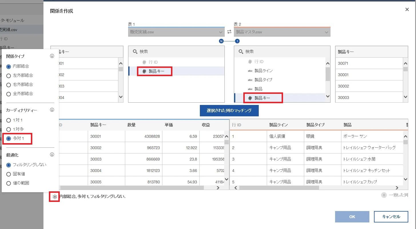Image resolution: width=416 pixels, height=229 pixels.
Task: Show info for 関係タイプ section
Action: (x=52, y=56)
